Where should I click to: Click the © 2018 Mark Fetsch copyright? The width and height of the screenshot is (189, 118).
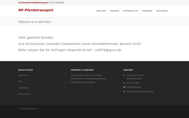28,109
